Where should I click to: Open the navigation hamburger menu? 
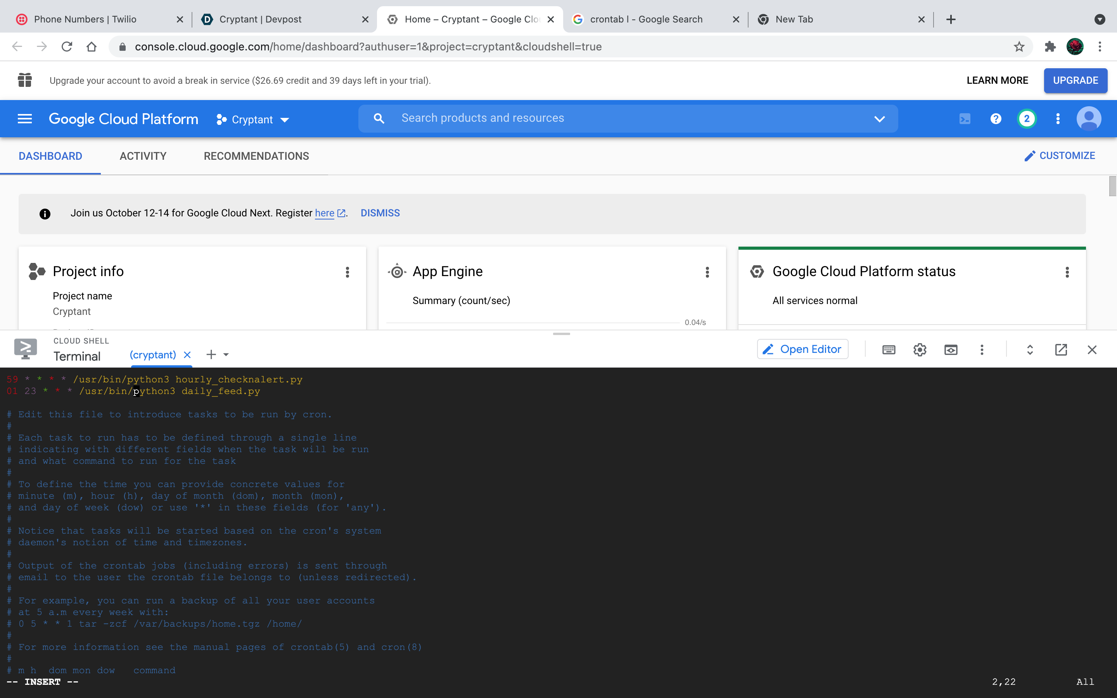point(24,119)
